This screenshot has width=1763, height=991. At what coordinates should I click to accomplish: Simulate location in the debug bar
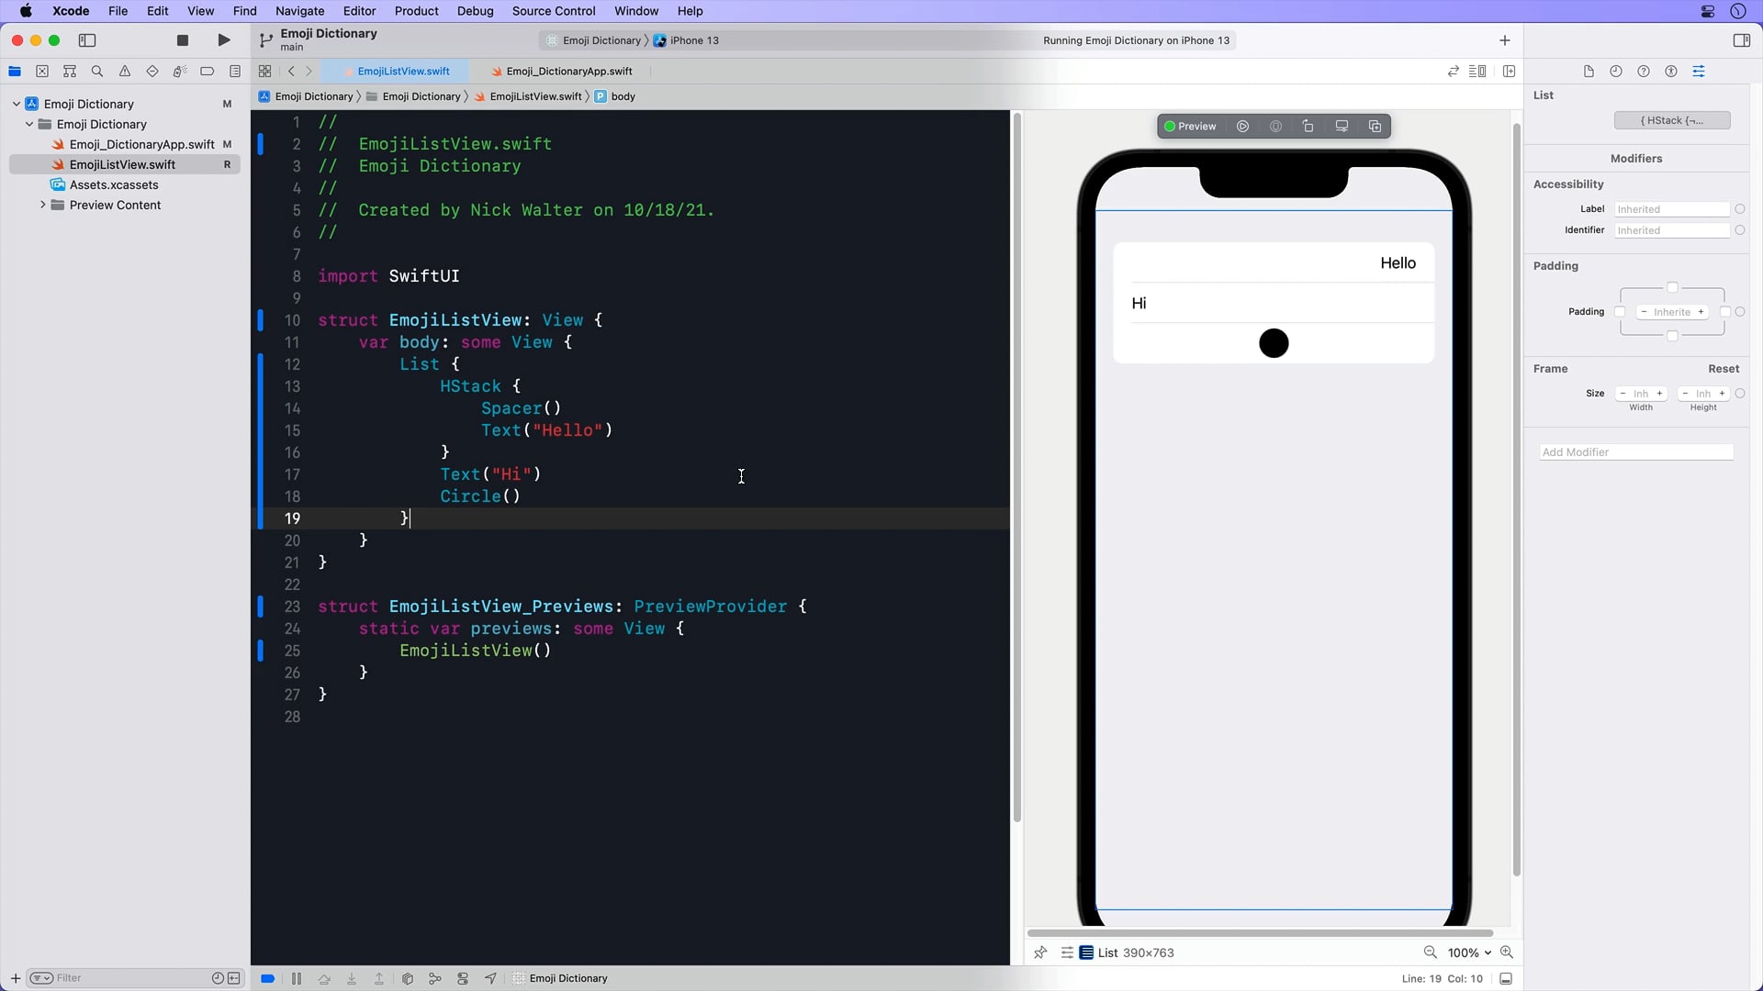[x=490, y=979]
